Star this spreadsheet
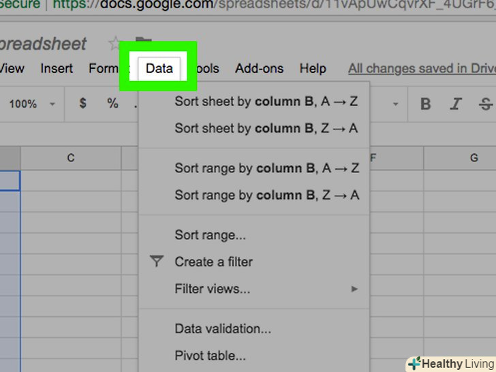 click(114, 44)
